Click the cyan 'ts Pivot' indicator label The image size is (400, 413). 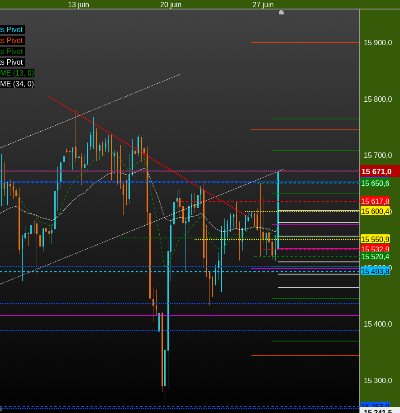11,29
